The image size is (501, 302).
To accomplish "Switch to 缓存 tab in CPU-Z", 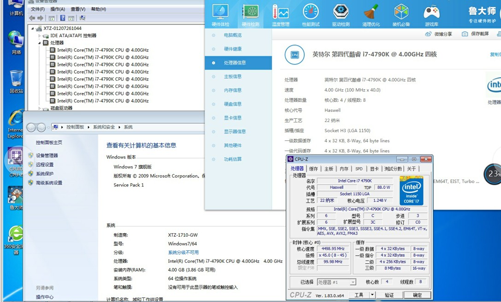I will point(313,168).
